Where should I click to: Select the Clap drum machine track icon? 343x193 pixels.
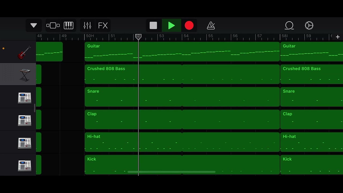(25, 120)
